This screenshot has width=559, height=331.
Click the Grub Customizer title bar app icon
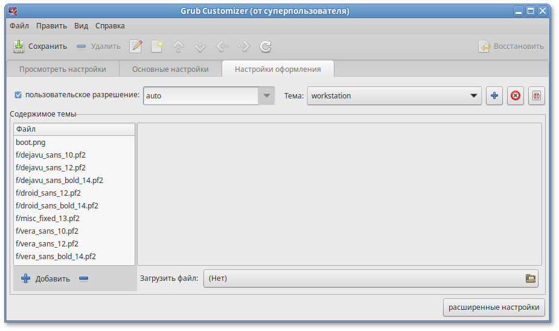click(13, 11)
